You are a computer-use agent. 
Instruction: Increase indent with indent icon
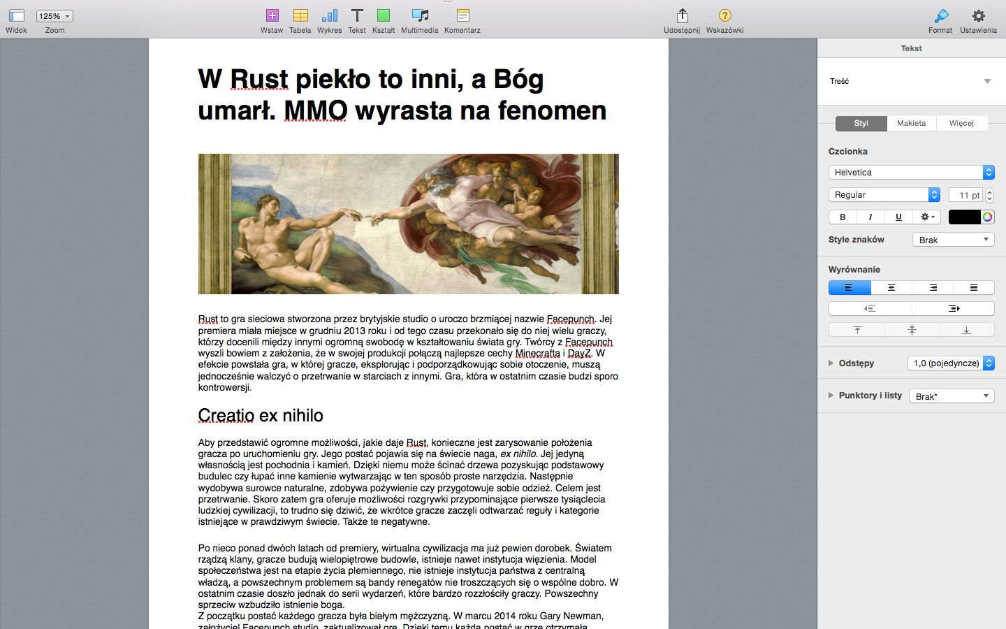[954, 309]
